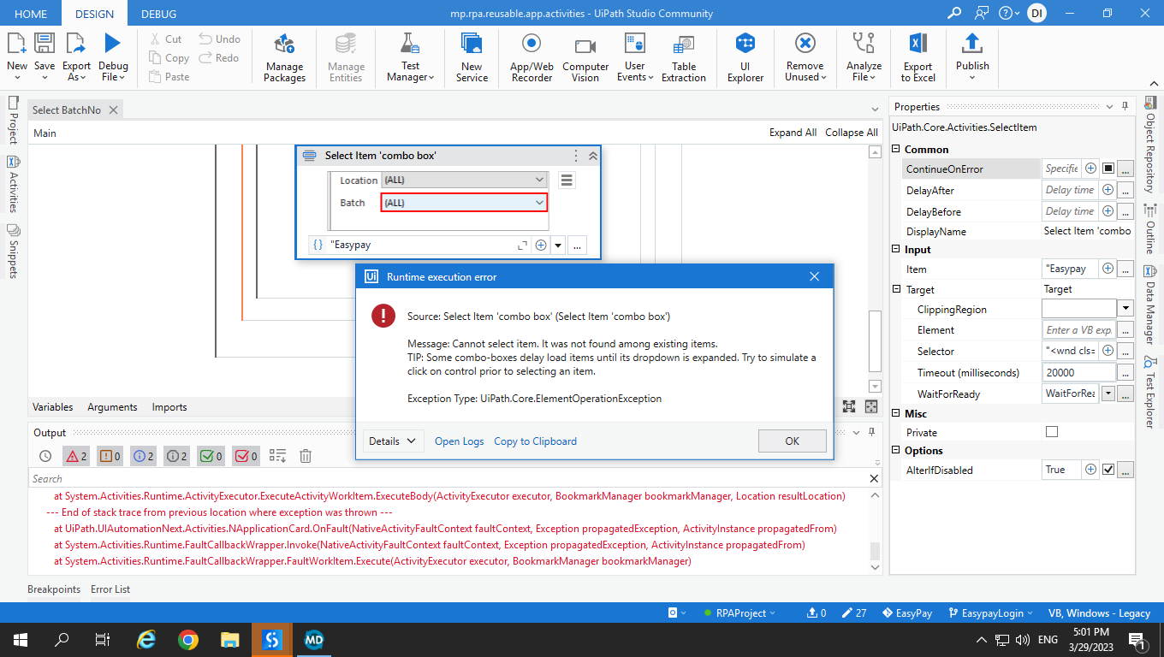Click Collapse All in the designer
Screen dimensions: 1164x657
(852, 133)
